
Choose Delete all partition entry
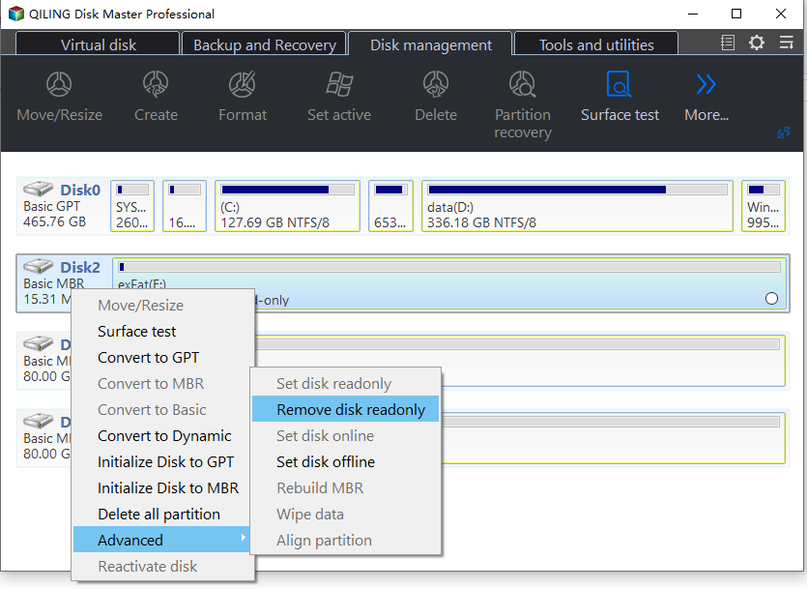163,514
